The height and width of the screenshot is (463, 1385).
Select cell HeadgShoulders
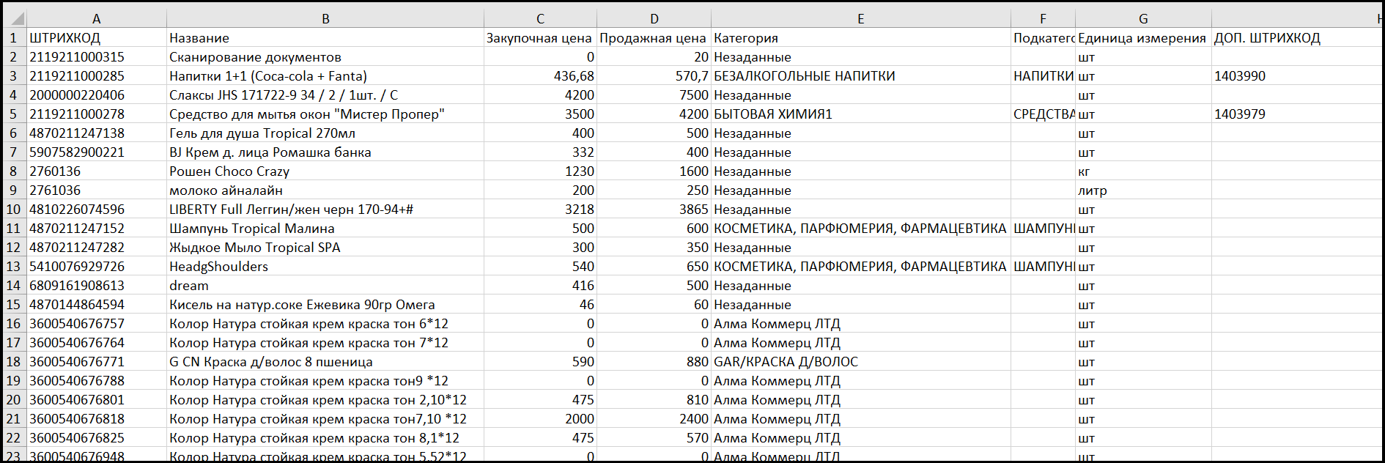tap(325, 266)
